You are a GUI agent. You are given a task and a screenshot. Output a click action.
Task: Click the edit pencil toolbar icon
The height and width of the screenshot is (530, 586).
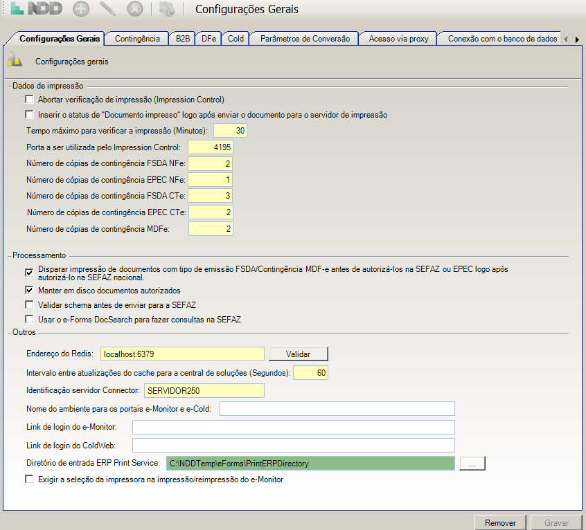[107, 10]
